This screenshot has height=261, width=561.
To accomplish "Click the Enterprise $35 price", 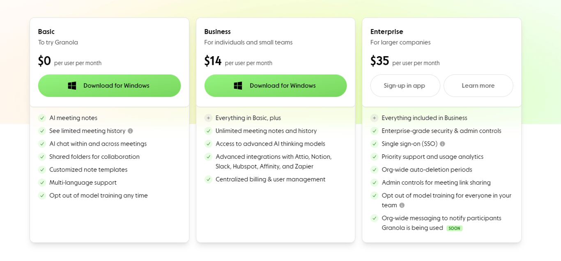I will tap(379, 61).
